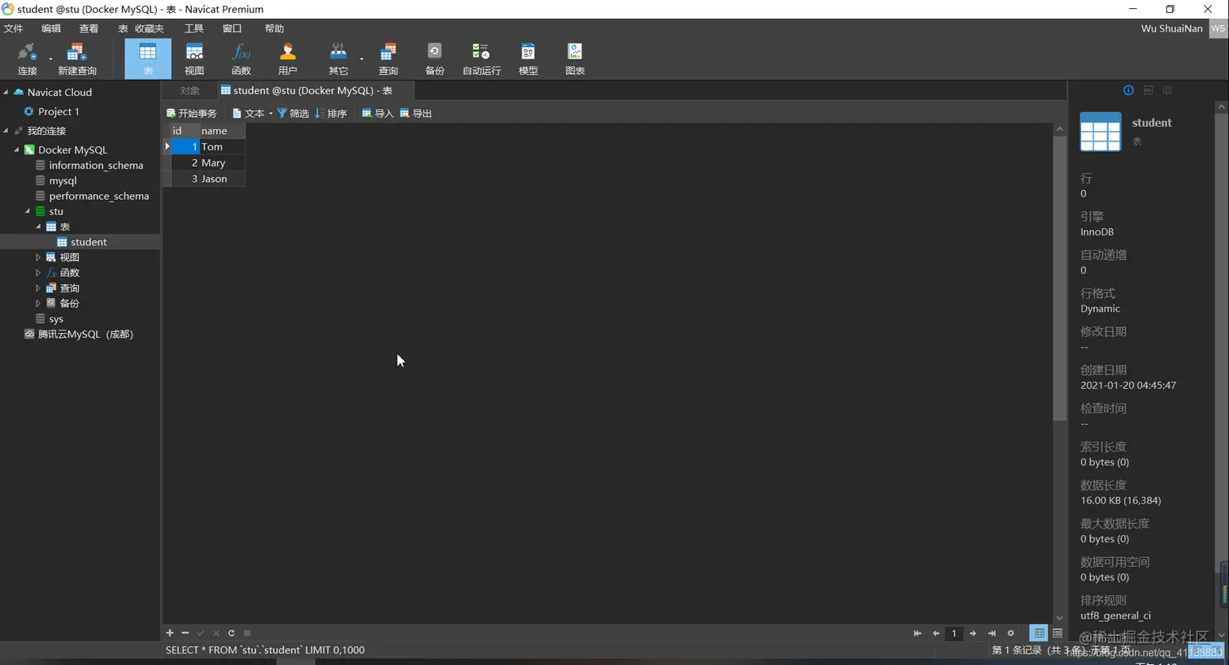Expand the 备份 node under stu

[x=37, y=303]
